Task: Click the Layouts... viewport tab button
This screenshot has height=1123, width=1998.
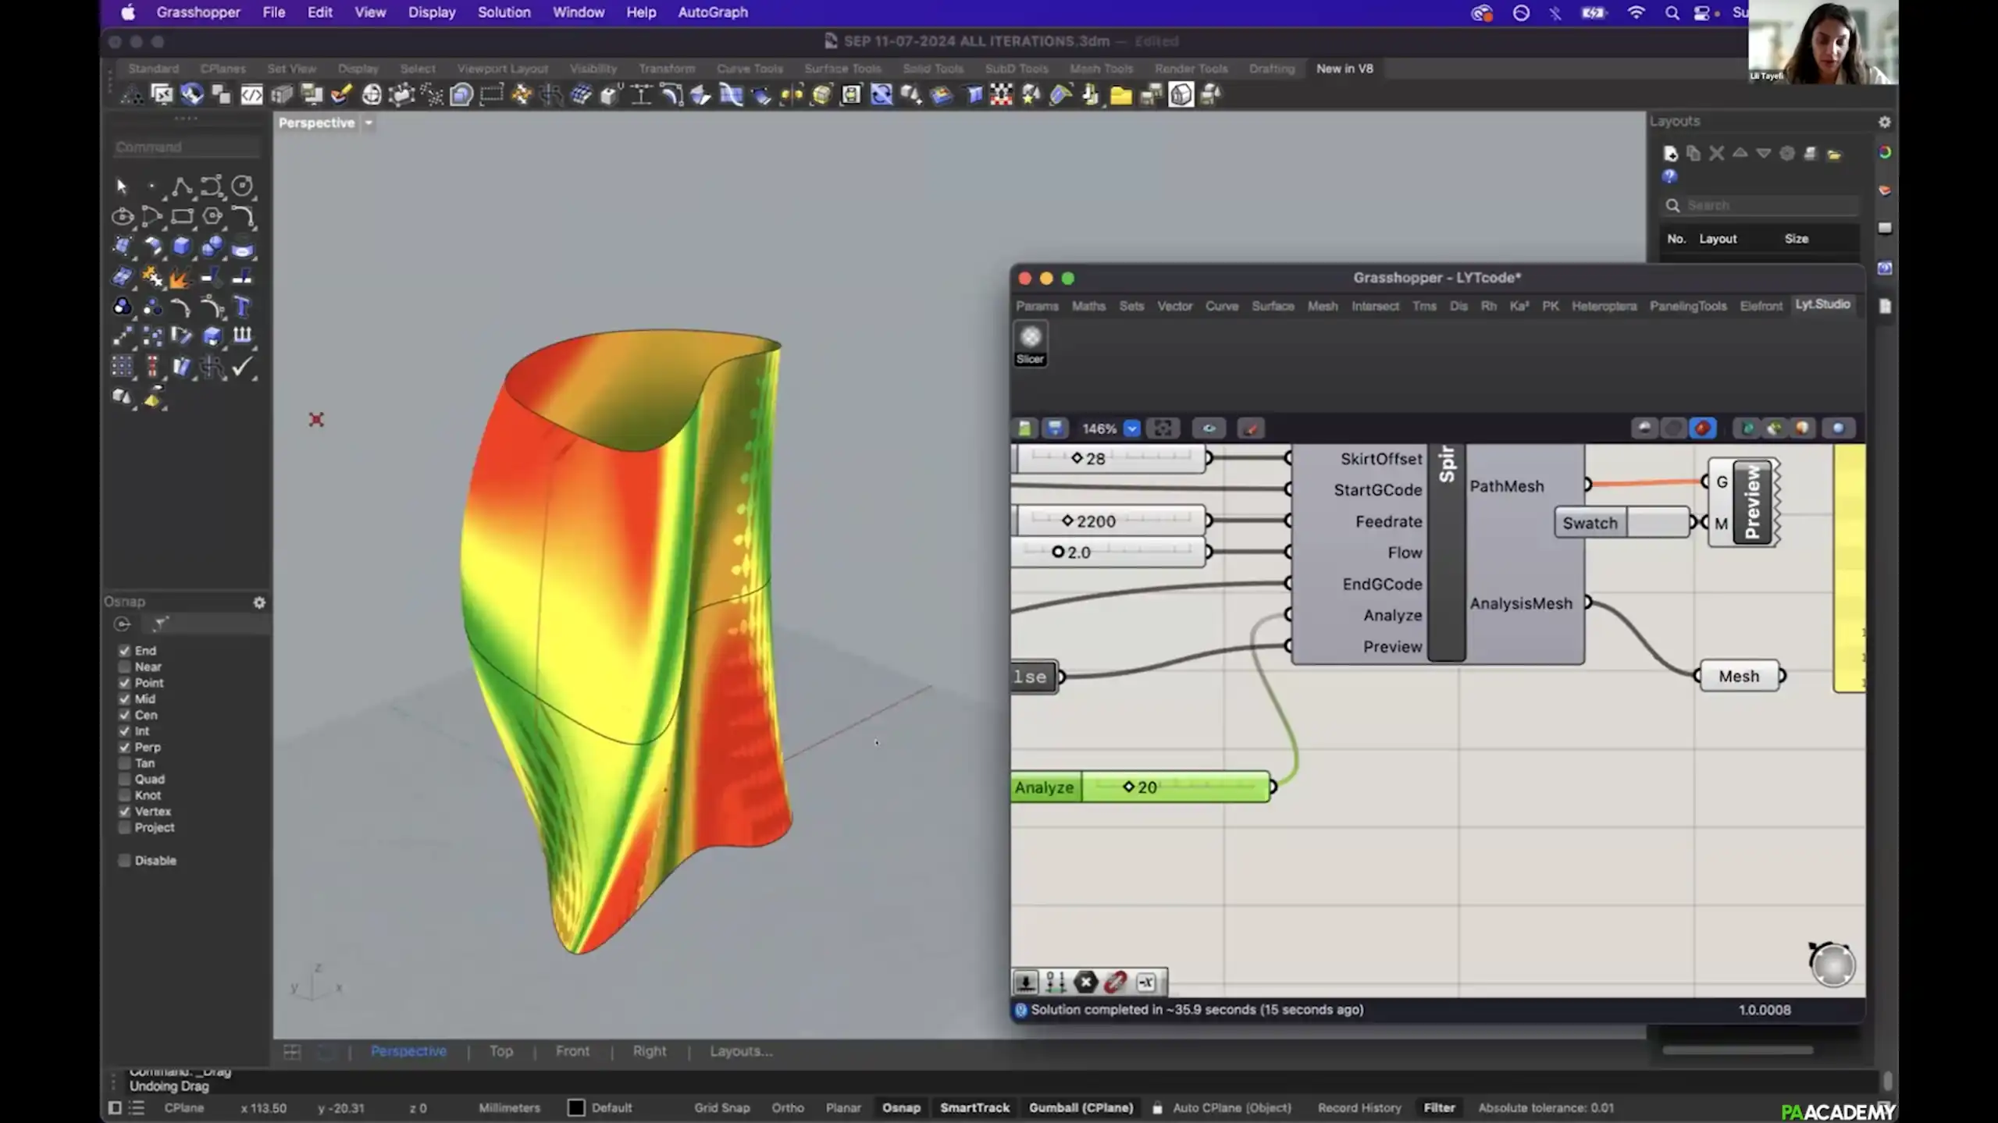Action: 740,1051
